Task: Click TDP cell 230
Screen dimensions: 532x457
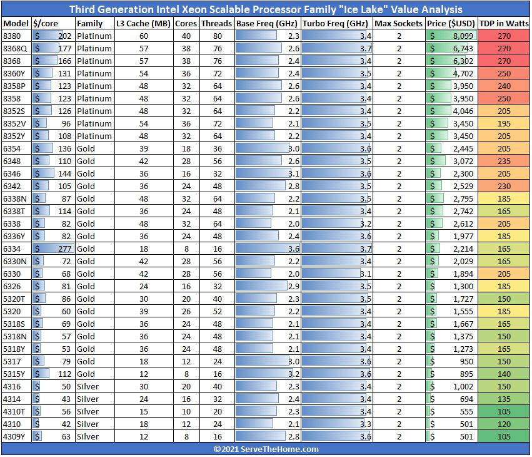Action: click(x=504, y=186)
